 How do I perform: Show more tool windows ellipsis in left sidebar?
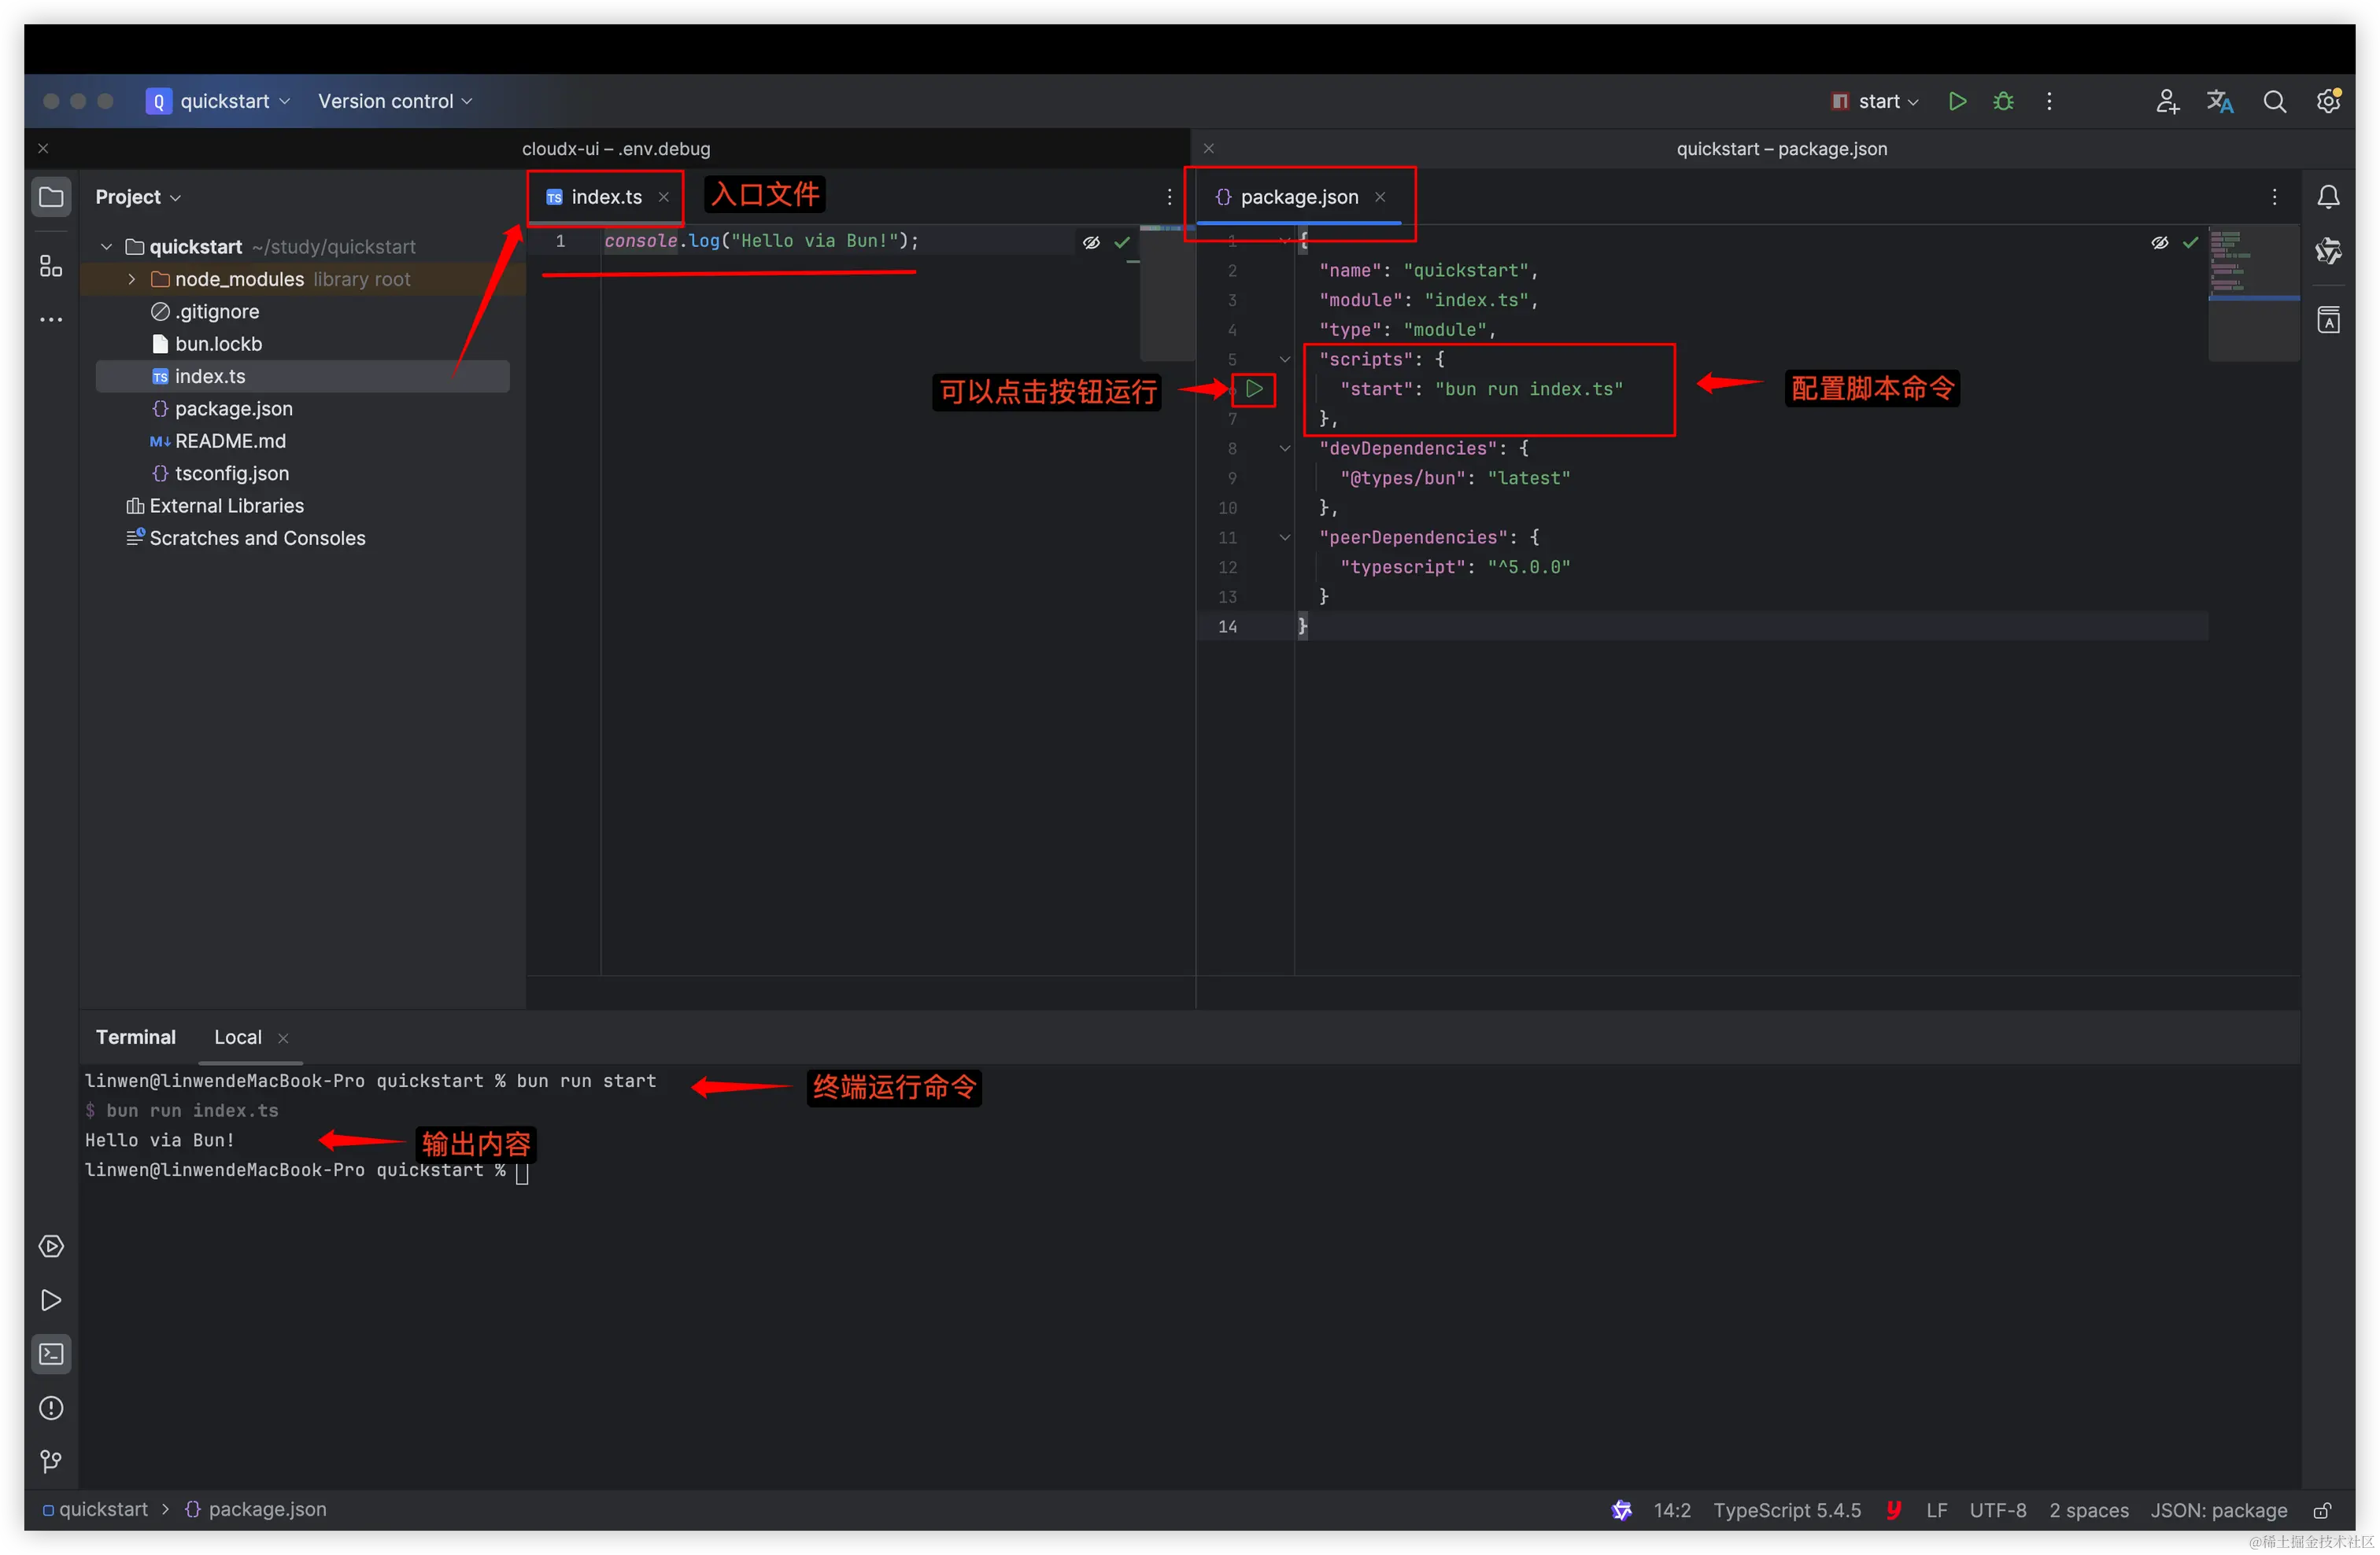tap(51, 320)
